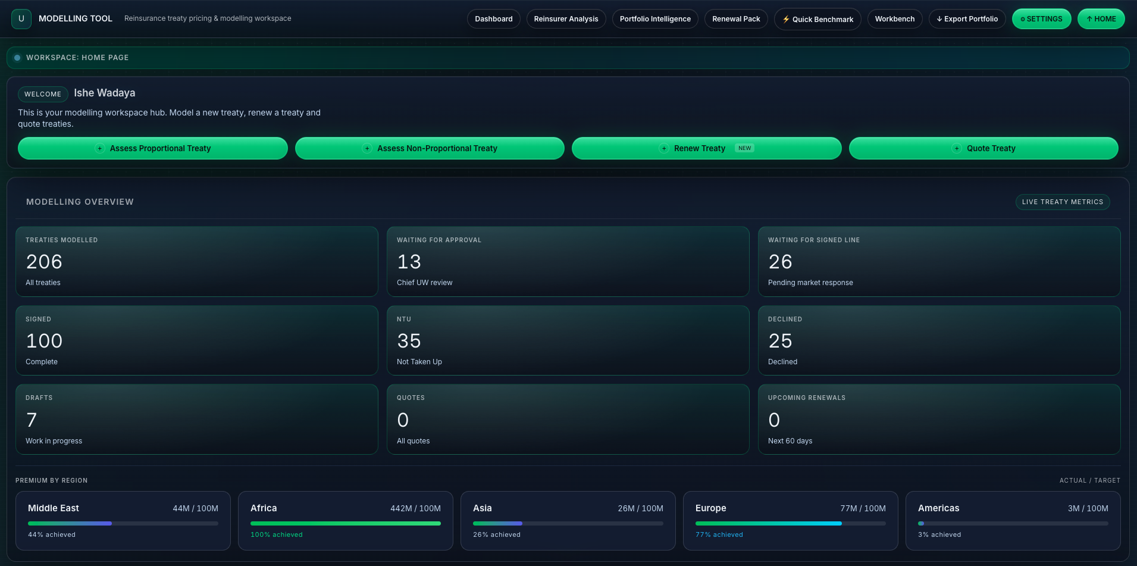1137x566 pixels.
Task: Click the Welcome pill label
Action: [x=43, y=94]
